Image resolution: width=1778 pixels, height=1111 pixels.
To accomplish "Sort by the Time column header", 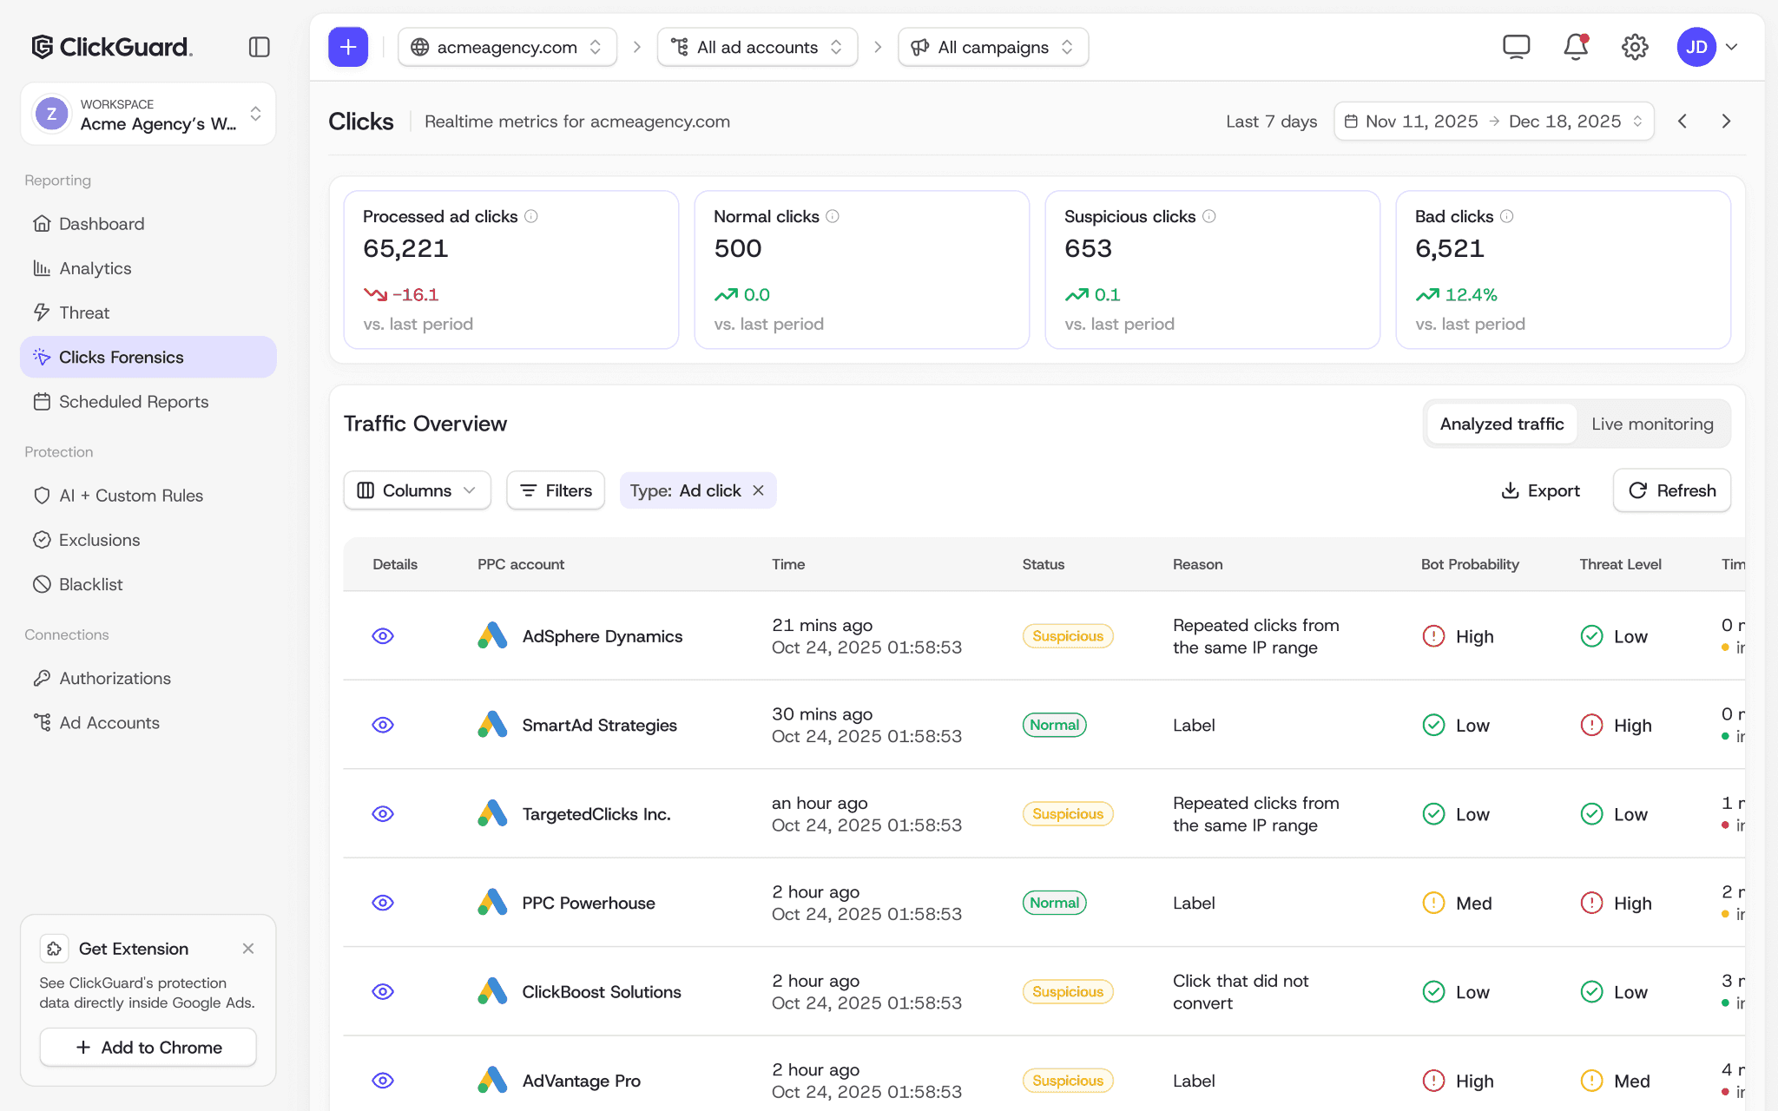I will point(788,564).
